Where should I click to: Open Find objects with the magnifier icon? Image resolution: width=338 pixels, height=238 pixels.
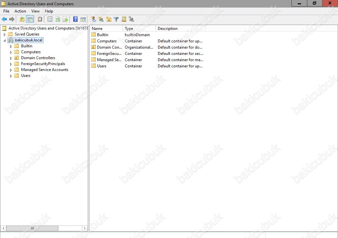coord(124,19)
